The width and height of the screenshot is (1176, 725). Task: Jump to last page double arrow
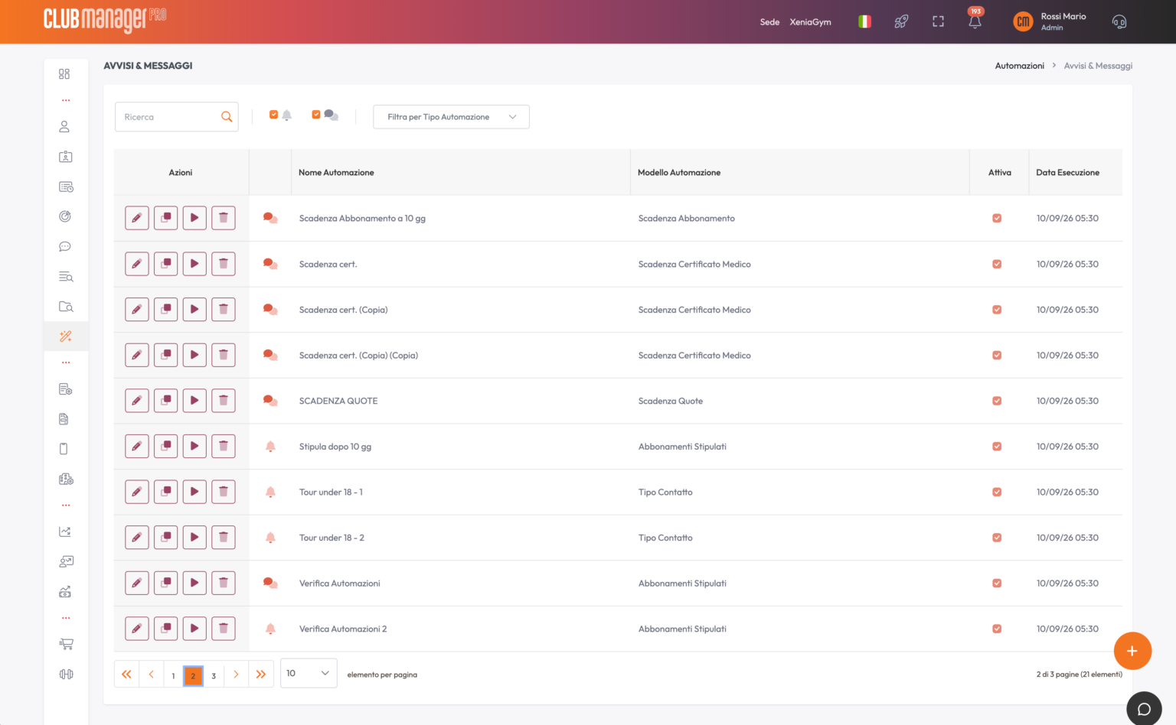pos(261,674)
